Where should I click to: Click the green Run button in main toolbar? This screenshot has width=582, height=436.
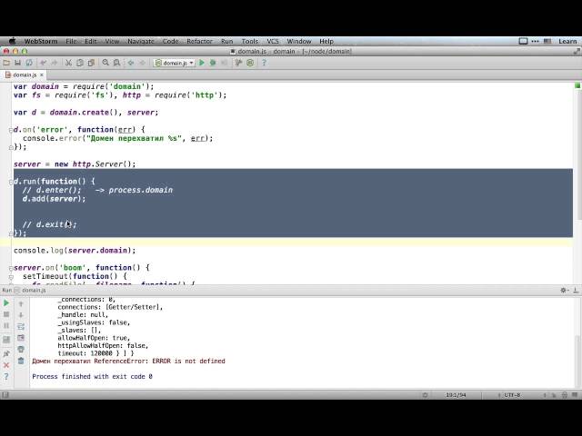pyautogui.click(x=202, y=63)
